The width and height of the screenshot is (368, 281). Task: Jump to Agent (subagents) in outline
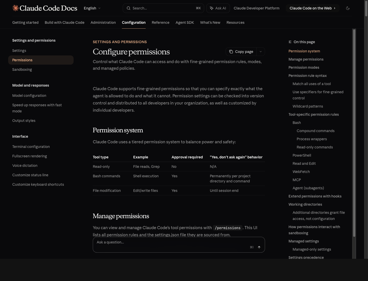[308, 188]
